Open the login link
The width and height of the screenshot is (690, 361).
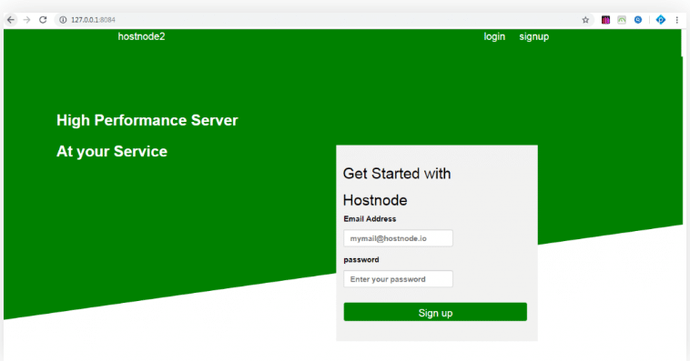tap(494, 37)
